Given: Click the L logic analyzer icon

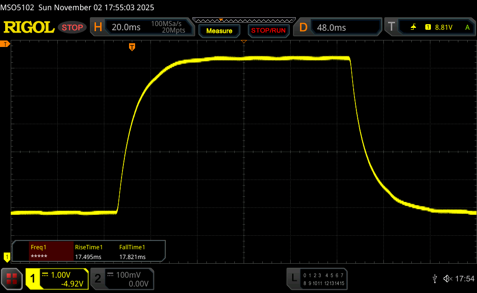Looking at the screenshot, I should click(293, 278).
